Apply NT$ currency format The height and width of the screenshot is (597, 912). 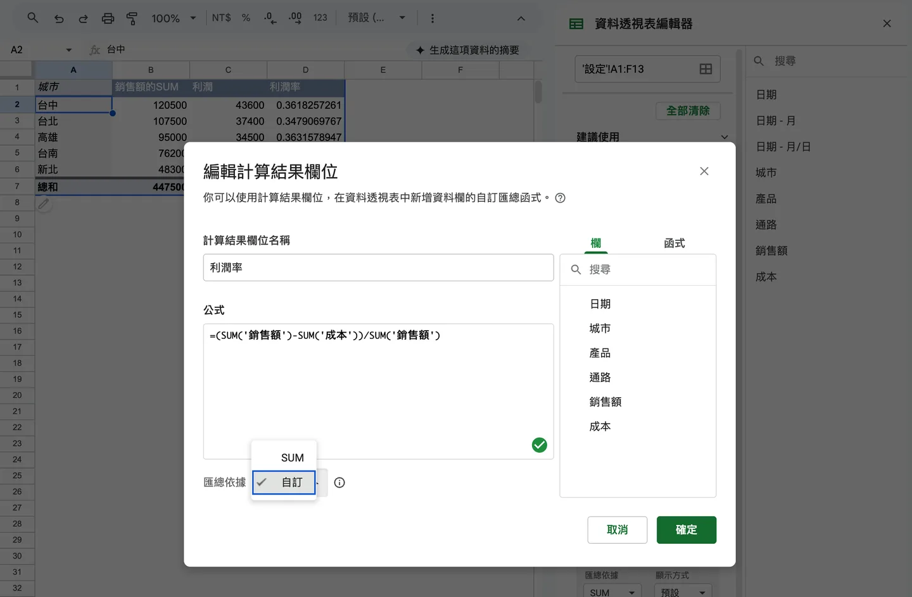tap(221, 18)
